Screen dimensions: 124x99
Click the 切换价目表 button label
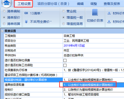click(95, 21)
